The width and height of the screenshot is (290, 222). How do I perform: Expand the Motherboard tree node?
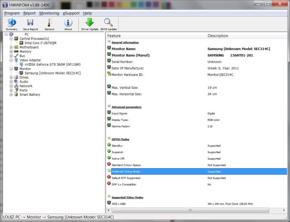pyautogui.click(x=11, y=47)
